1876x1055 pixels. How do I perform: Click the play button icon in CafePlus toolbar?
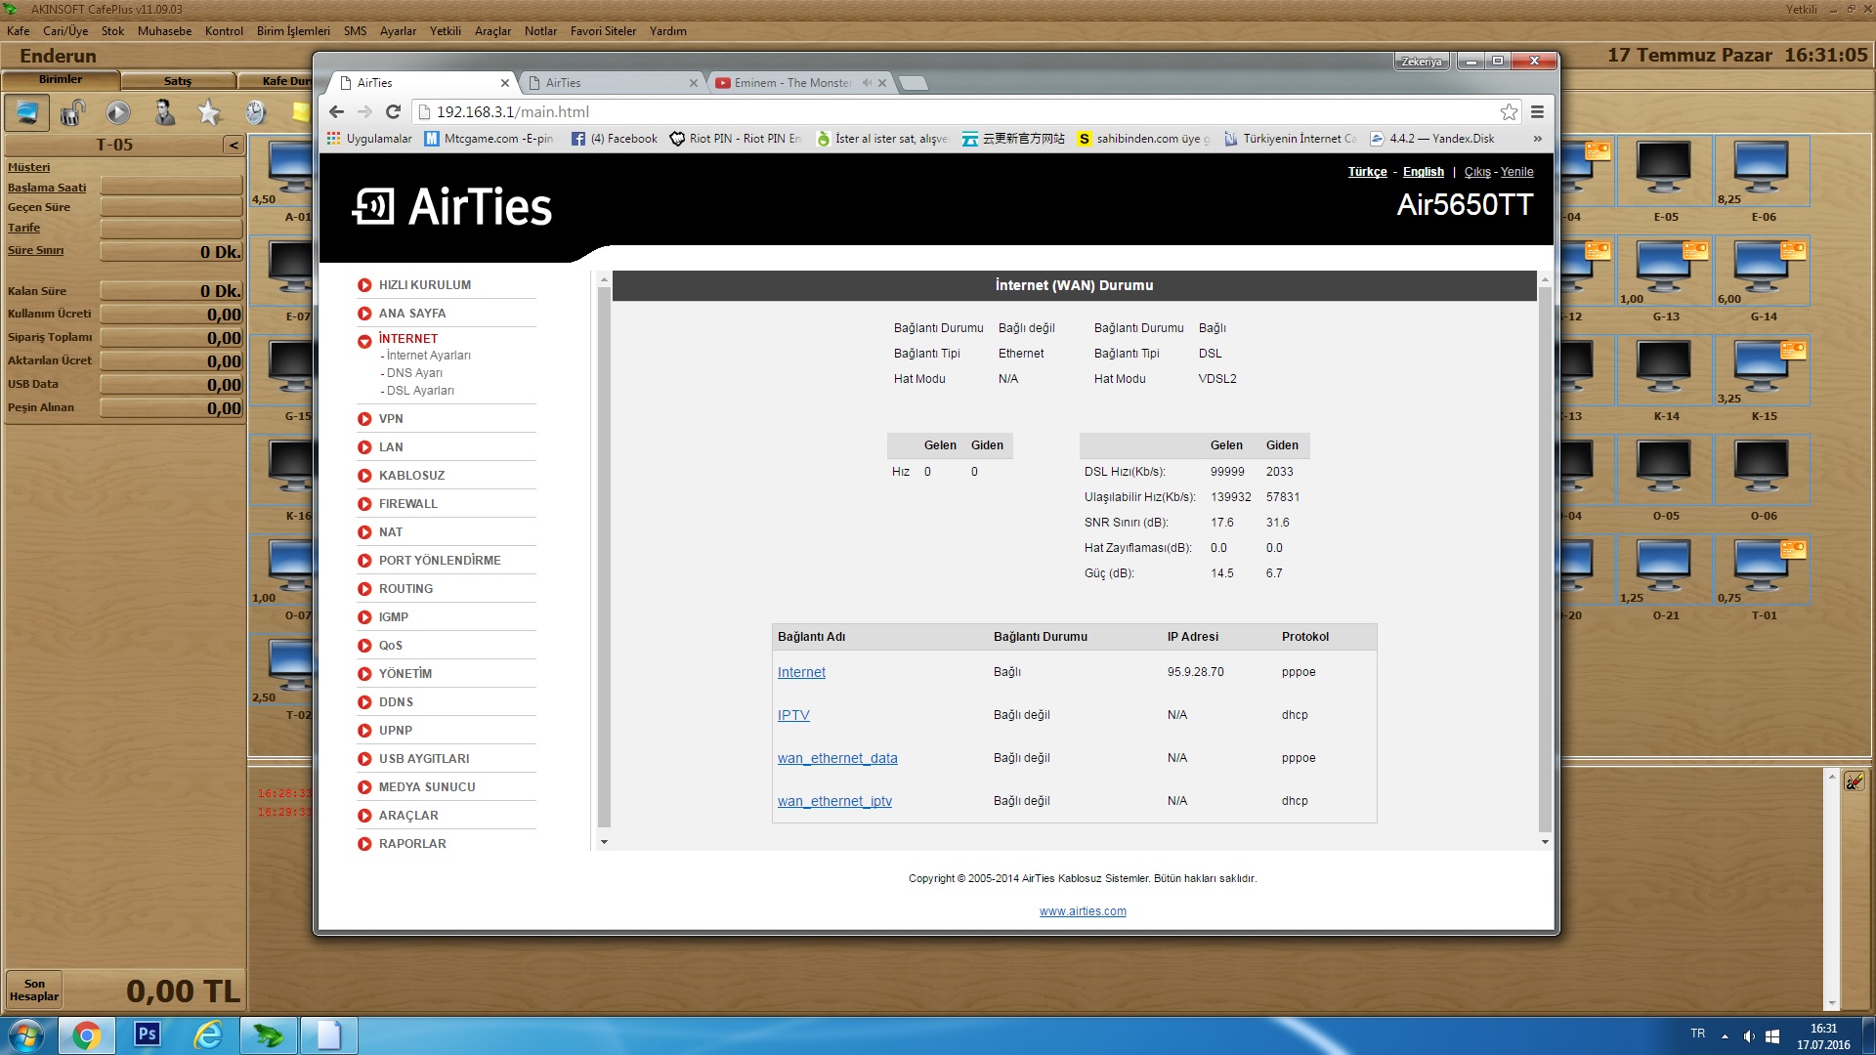[118, 113]
